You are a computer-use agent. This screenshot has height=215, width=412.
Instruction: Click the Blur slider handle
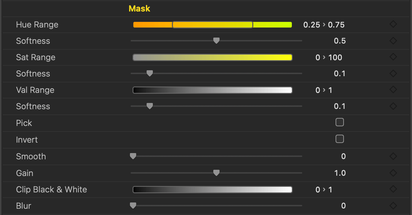[133, 206]
